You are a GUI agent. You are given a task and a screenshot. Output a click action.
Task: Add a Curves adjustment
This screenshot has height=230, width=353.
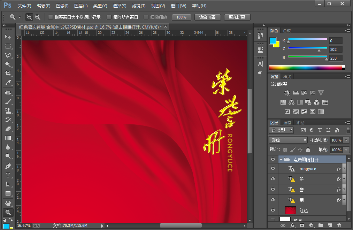(x=304, y=93)
